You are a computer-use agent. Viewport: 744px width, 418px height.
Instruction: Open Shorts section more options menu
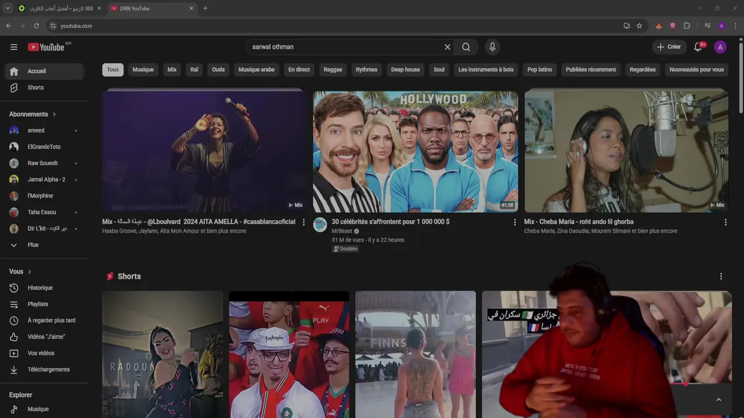(x=721, y=276)
